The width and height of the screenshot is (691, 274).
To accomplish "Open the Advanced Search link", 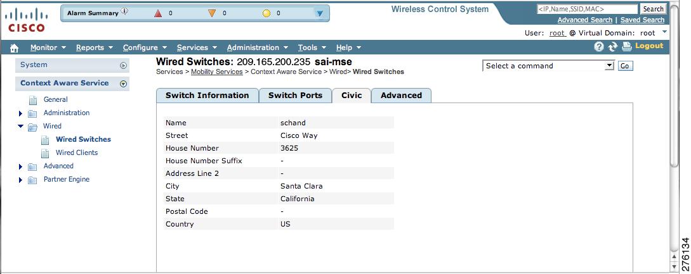I will tap(585, 20).
